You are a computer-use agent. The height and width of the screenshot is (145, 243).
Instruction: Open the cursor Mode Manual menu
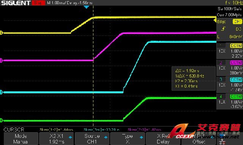(x=21, y=139)
